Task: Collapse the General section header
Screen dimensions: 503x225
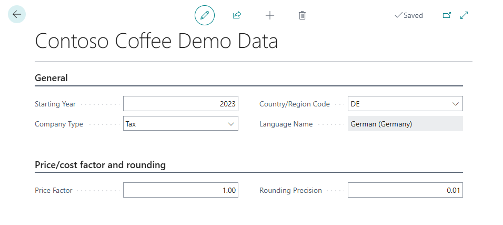Action: (x=52, y=78)
